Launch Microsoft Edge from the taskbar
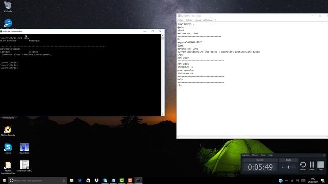The width and height of the screenshot is (328, 184). click(80, 180)
